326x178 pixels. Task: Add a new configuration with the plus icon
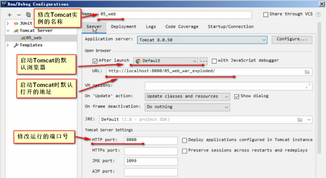pyautogui.click(x=10, y=15)
